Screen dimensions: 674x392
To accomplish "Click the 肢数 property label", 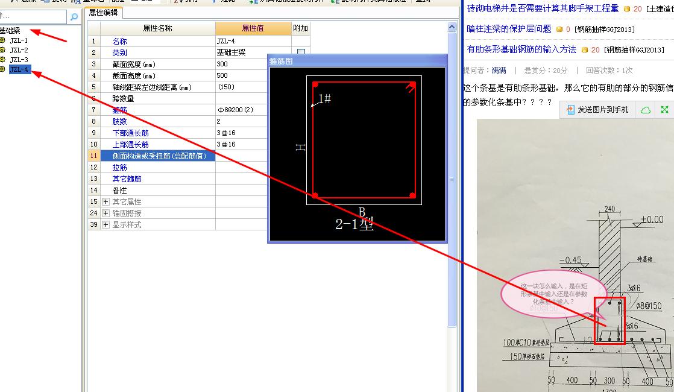I will coord(119,121).
